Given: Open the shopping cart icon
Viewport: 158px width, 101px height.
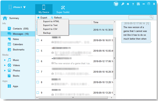Looking at the screenshot, I should (116, 4).
